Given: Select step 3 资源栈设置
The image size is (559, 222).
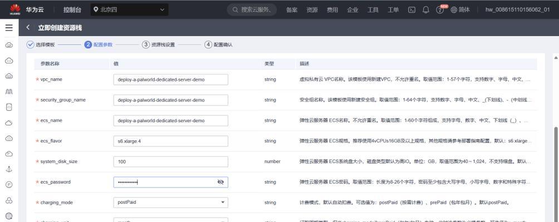Looking at the screenshot, I should 158,45.
